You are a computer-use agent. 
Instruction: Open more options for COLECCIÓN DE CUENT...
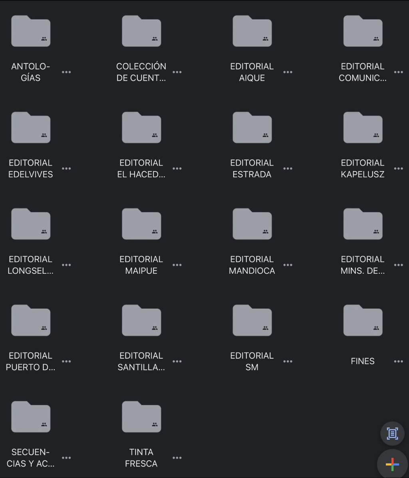(177, 72)
